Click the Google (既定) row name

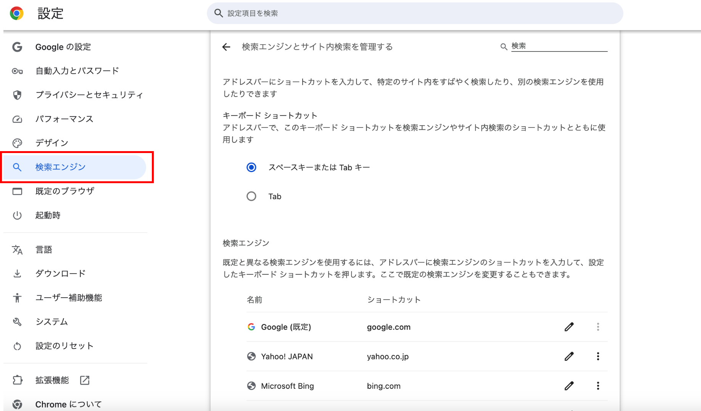(286, 327)
